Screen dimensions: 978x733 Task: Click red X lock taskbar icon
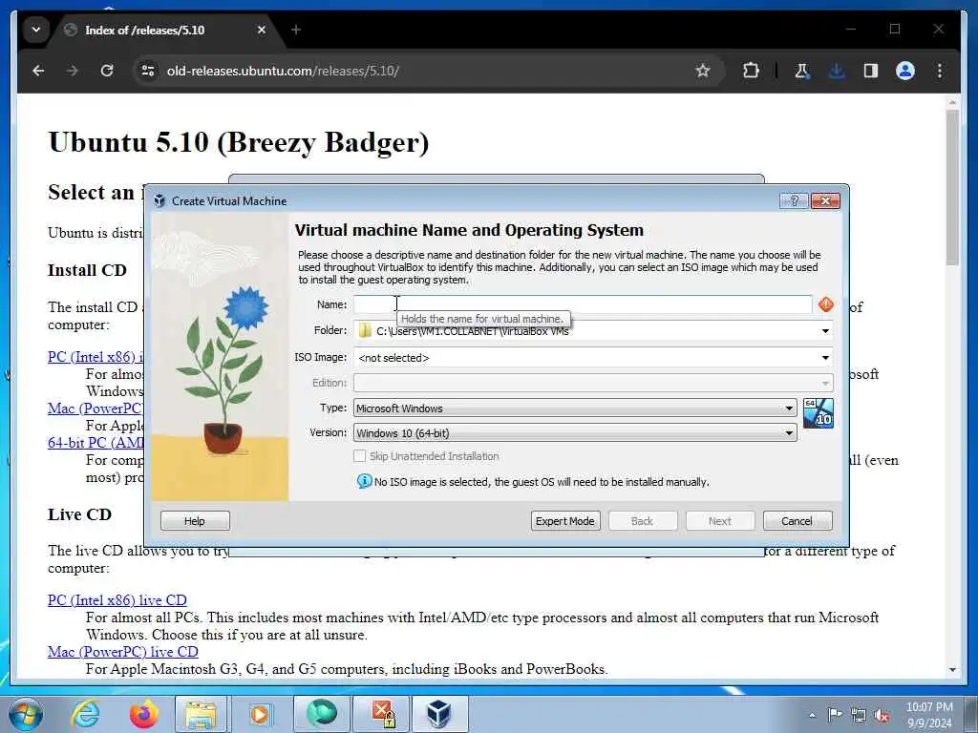click(x=381, y=714)
